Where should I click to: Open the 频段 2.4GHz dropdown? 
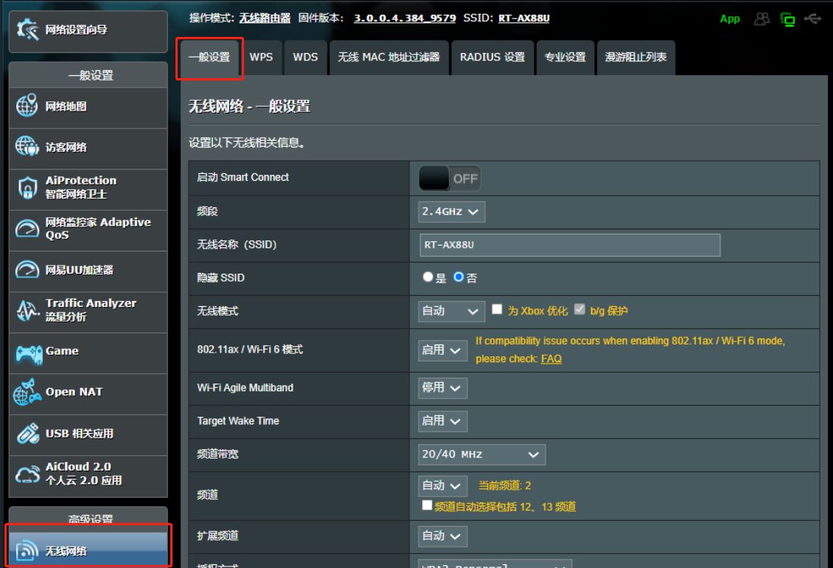pos(452,212)
